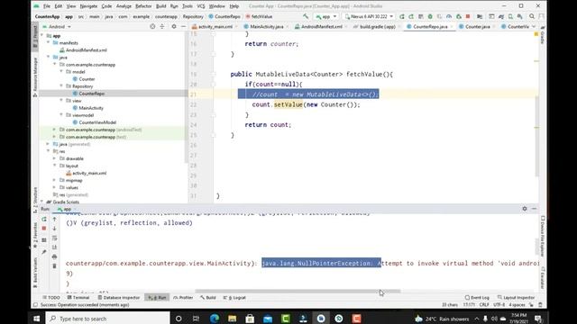
Task: Open Search Everywhere magnifier icon
Action: pyautogui.click(x=532, y=16)
